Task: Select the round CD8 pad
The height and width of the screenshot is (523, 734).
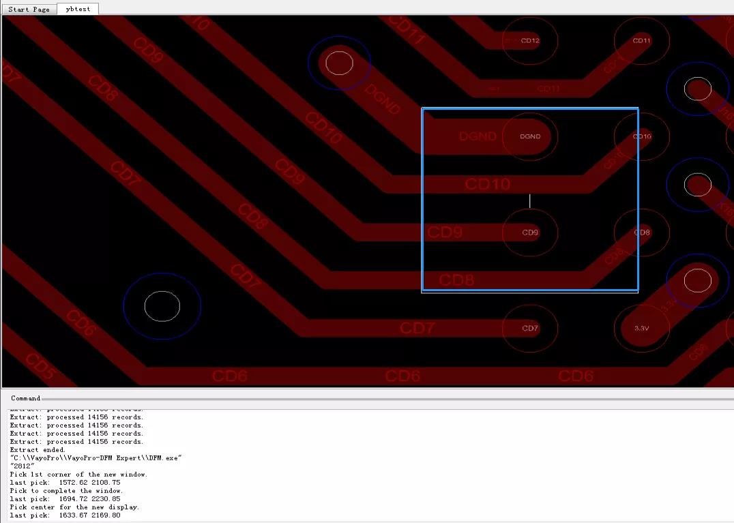Action: [641, 233]
